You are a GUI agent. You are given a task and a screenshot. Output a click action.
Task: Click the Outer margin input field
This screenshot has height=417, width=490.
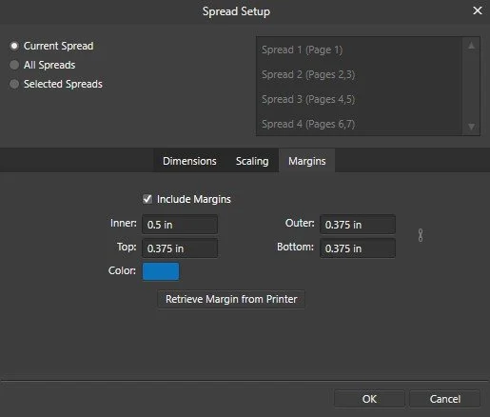pos(358,225)
